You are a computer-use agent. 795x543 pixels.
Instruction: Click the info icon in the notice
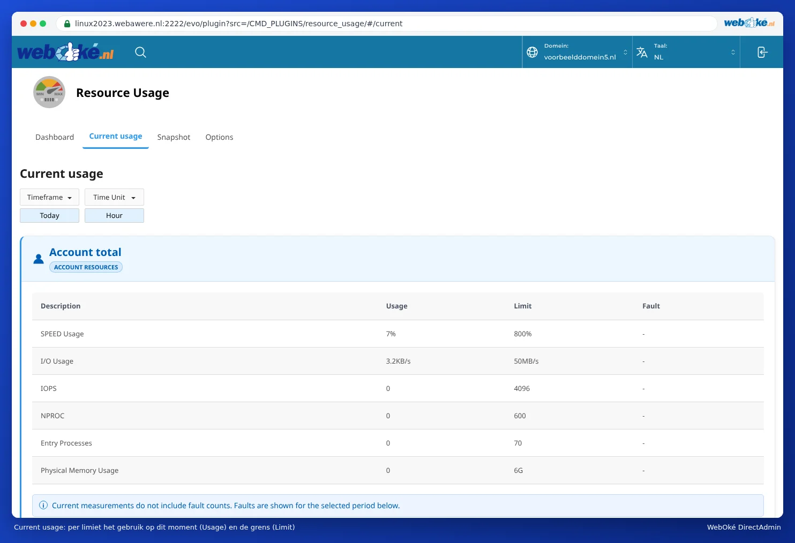[43, 506]
